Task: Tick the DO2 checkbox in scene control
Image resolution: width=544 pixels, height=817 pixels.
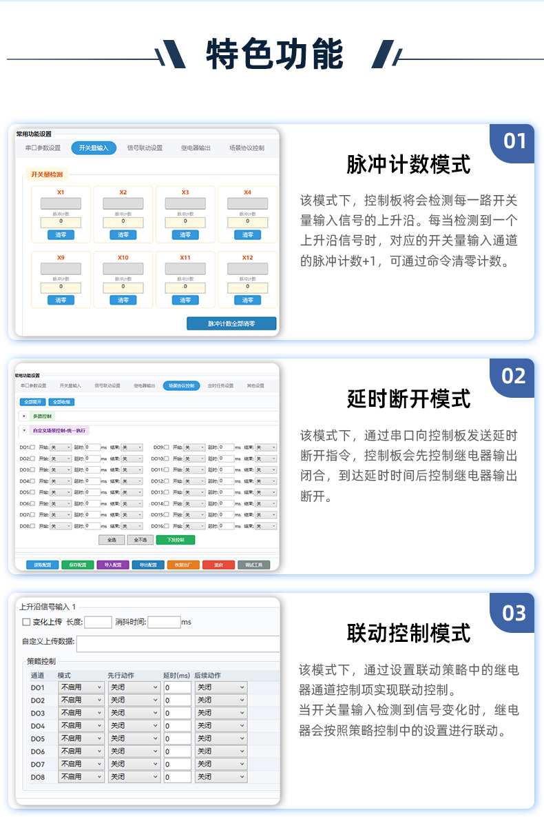Action: pos(33,458)
